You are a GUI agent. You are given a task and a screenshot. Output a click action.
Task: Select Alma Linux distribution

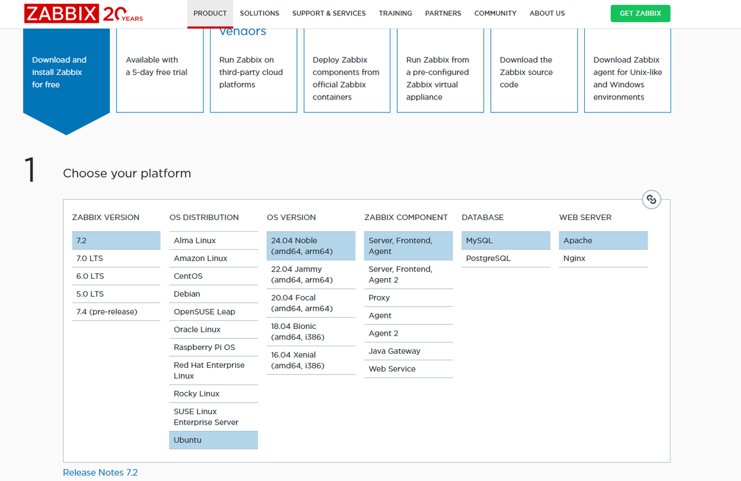click(214, 240)
